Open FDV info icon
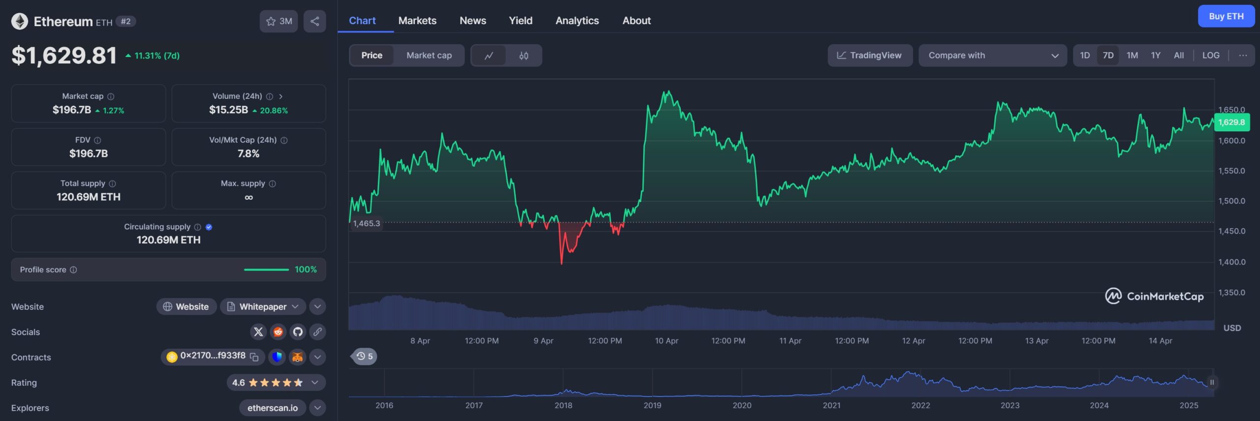Viewport: 1260px width, 421px height. point(97,140)
